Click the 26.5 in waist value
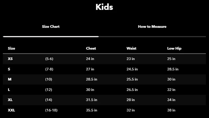 (132, 90)
